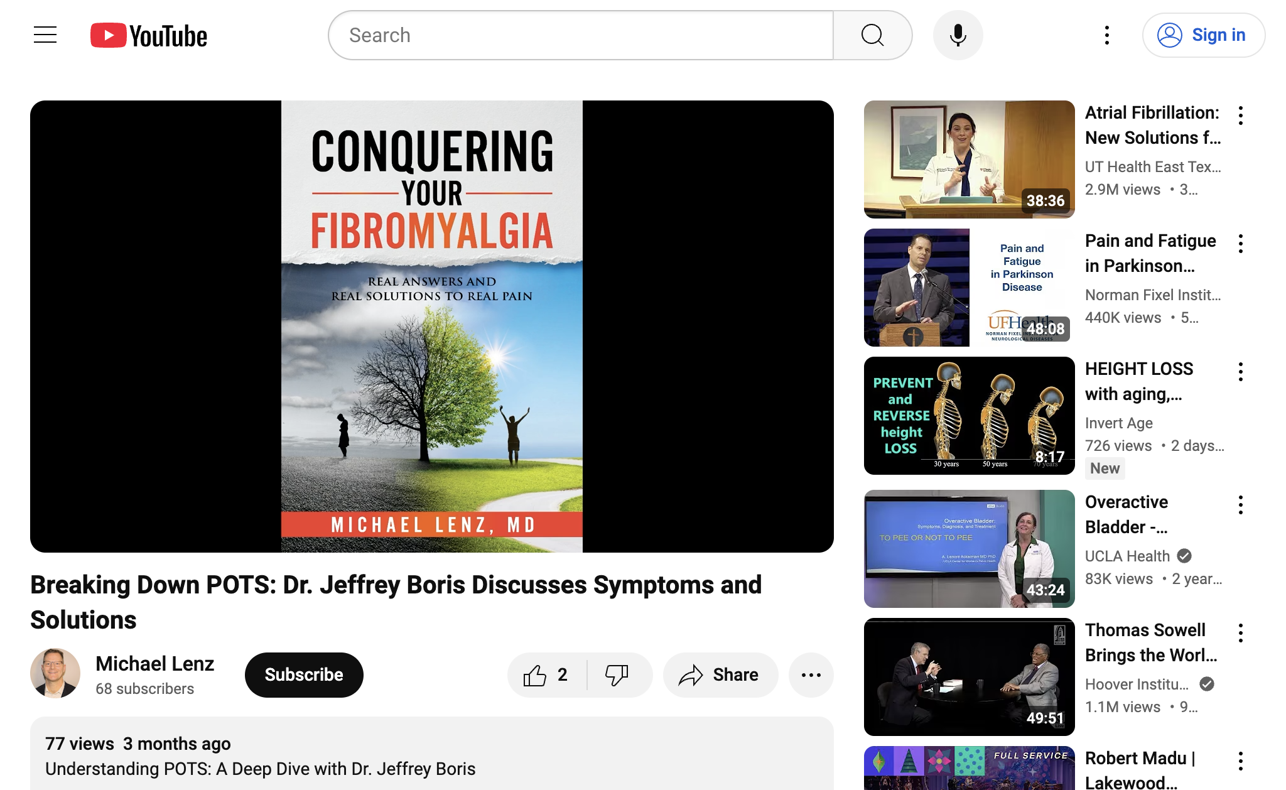Open HEIGHT LOSS with aging title
This screenshot has width=1286, height=790.
(1139, 381)
